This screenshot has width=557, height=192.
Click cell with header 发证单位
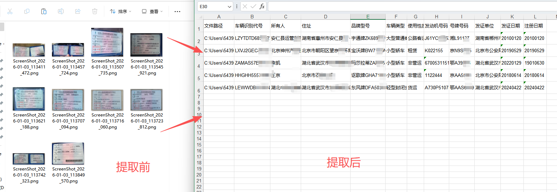tap(487, 26)
